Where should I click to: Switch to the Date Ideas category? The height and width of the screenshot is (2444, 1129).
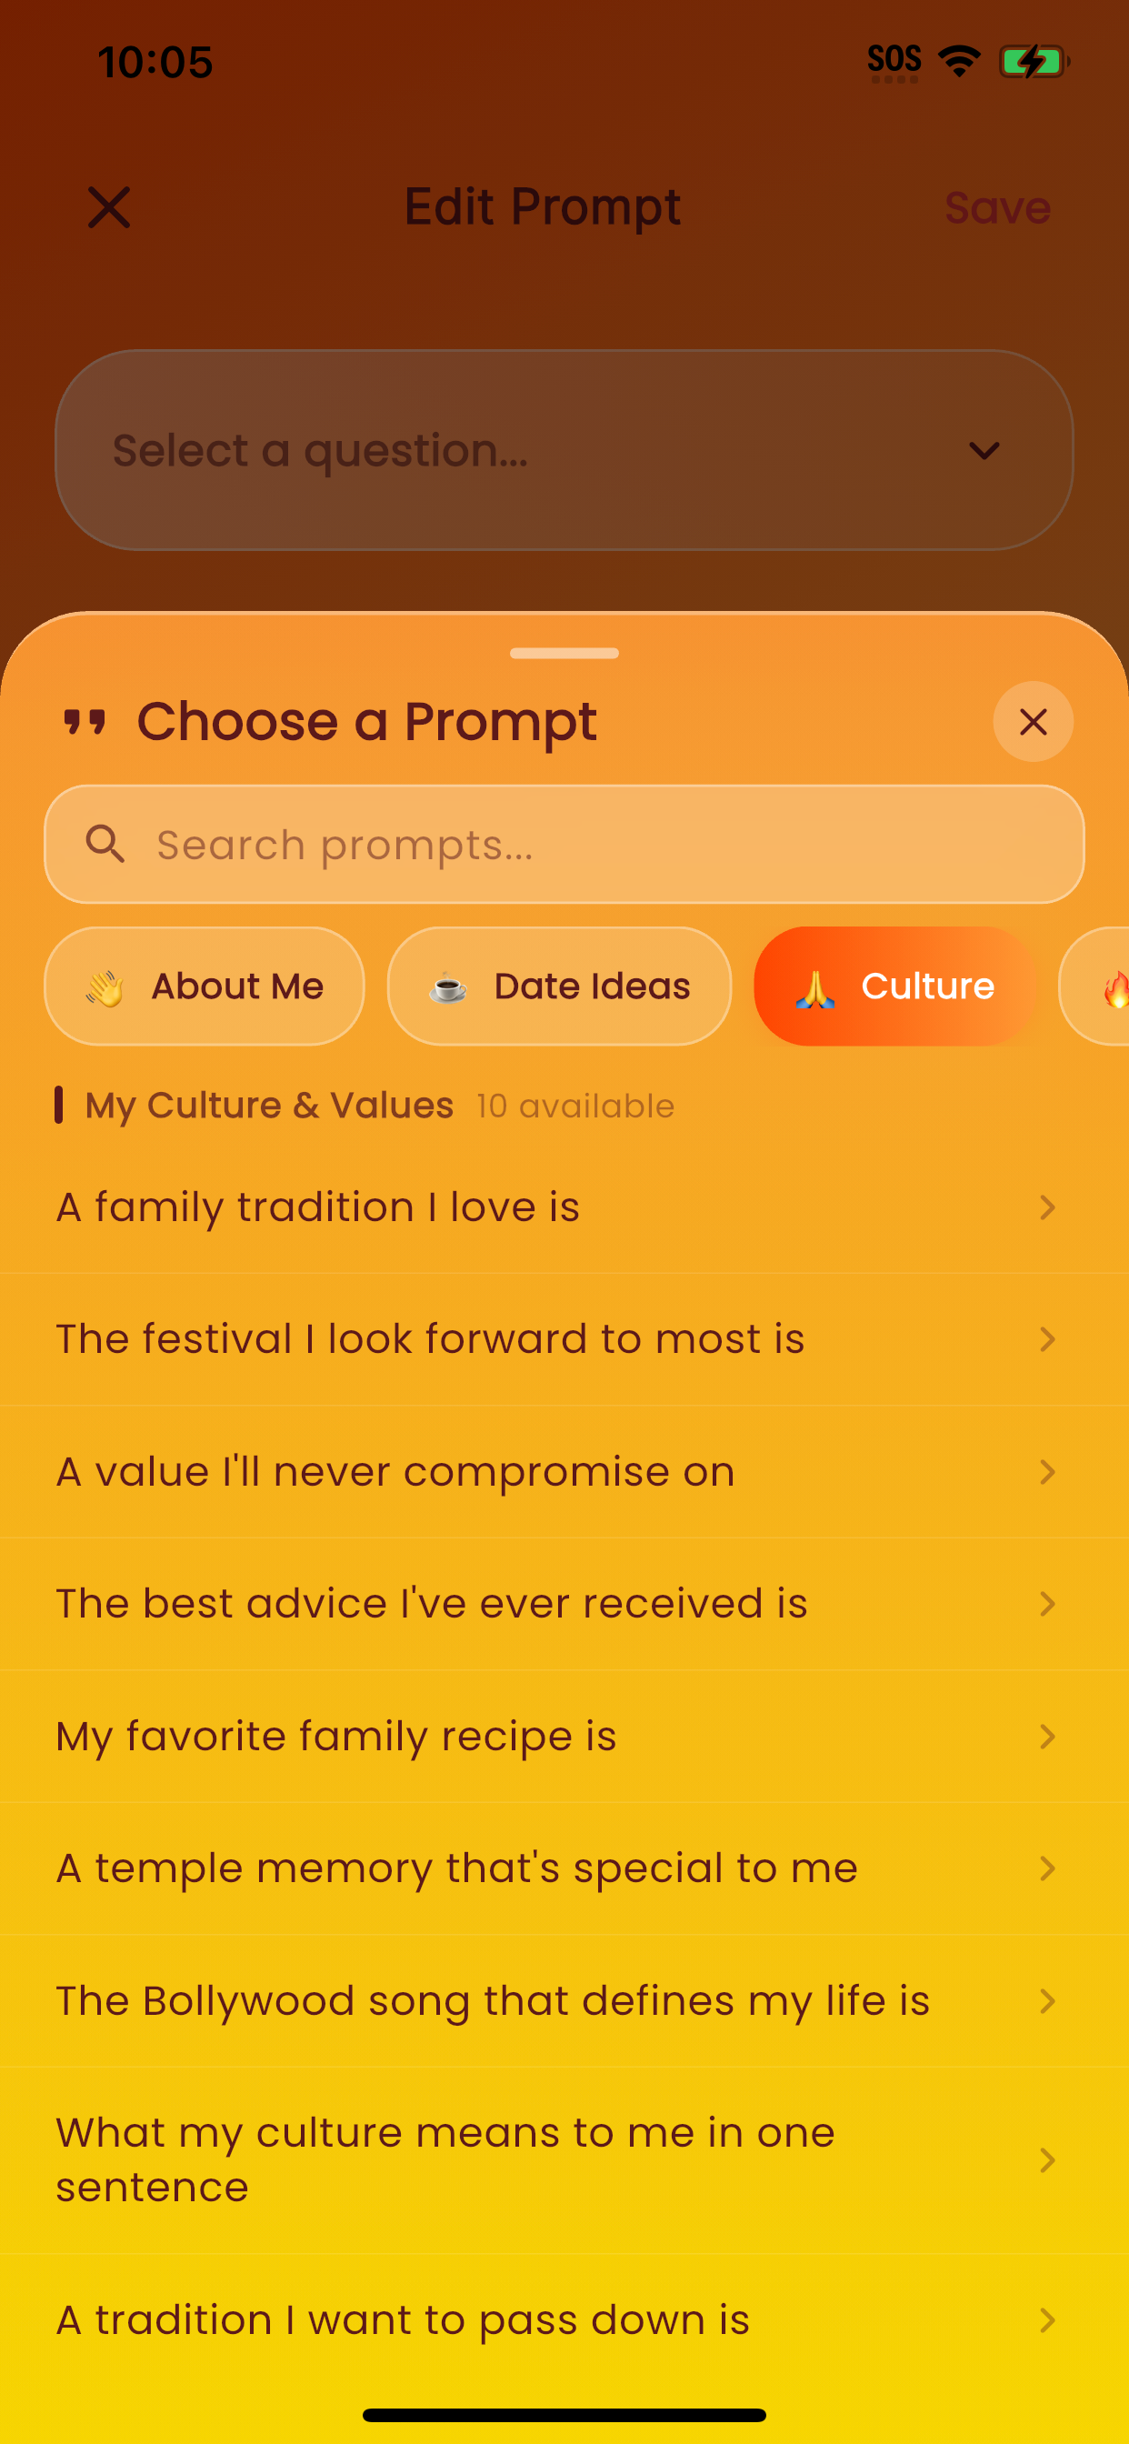pyautogui.click(x=560, y=987)
